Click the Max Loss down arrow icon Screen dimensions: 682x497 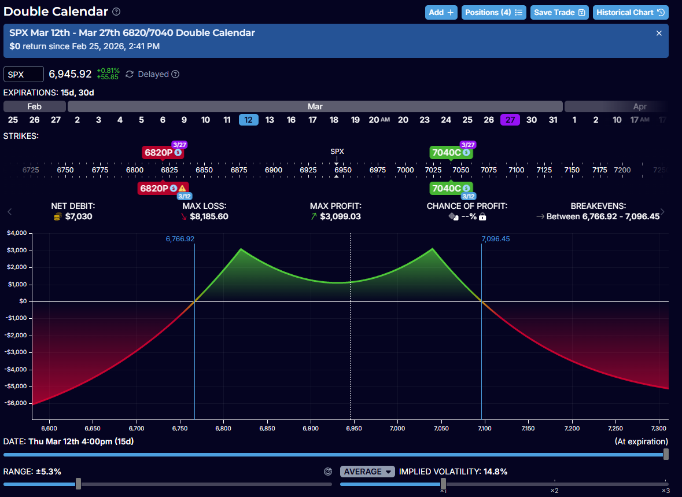(184, 217)
